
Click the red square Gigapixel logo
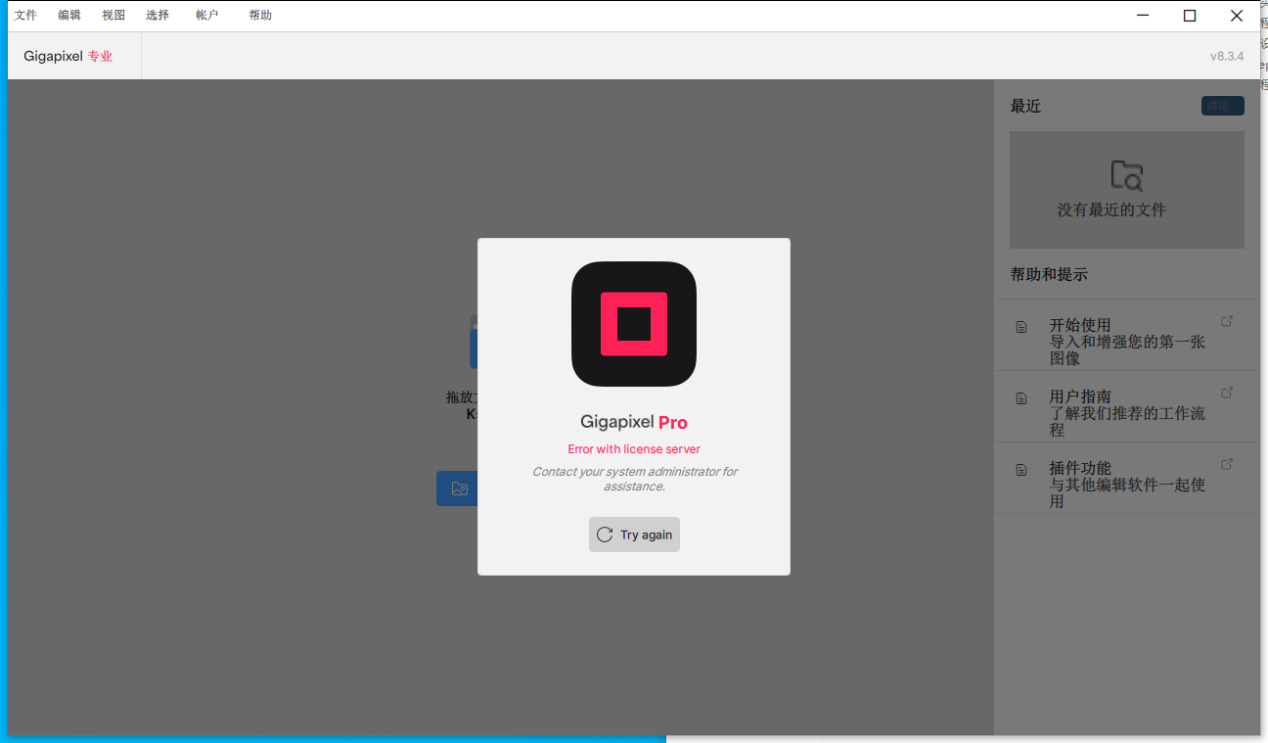click(x=634, y=324)
